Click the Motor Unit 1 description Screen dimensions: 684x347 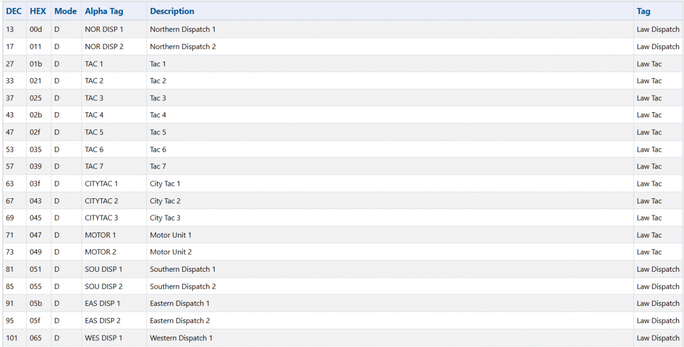tap(171, 235)
